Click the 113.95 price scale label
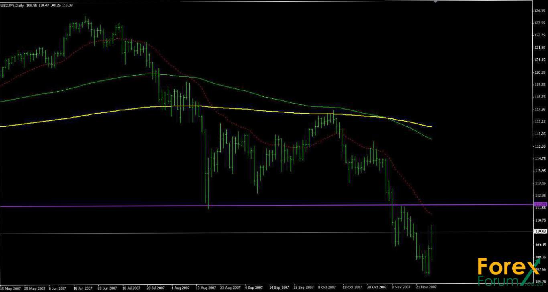The height and width of the screenshot is (292, 548). [540, 171]
